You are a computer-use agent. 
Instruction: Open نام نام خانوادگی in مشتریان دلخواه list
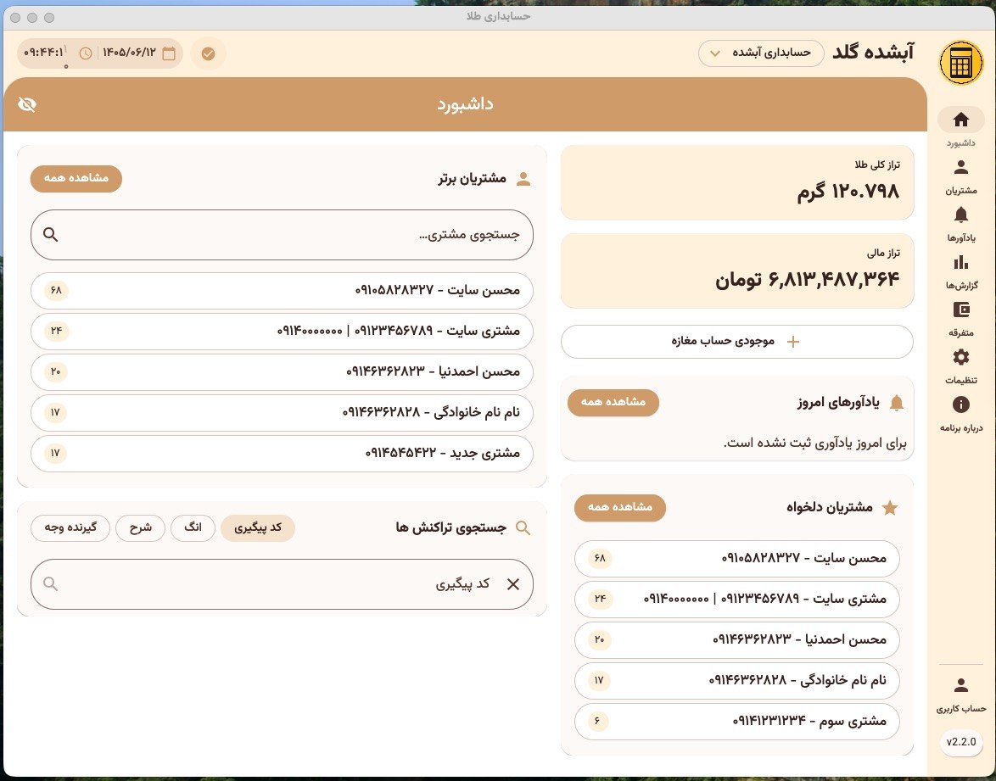coord(737,681)
